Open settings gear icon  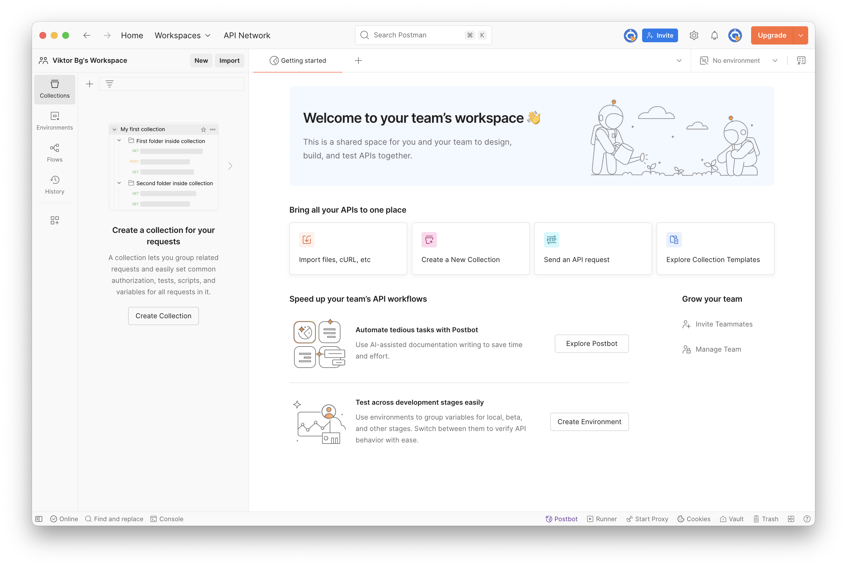pyautogui.click(x=693, y=35)
